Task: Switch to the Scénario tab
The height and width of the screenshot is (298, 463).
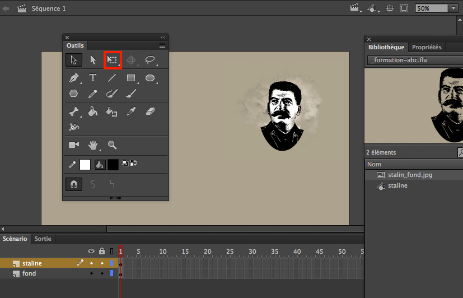Action: [15, 239]
